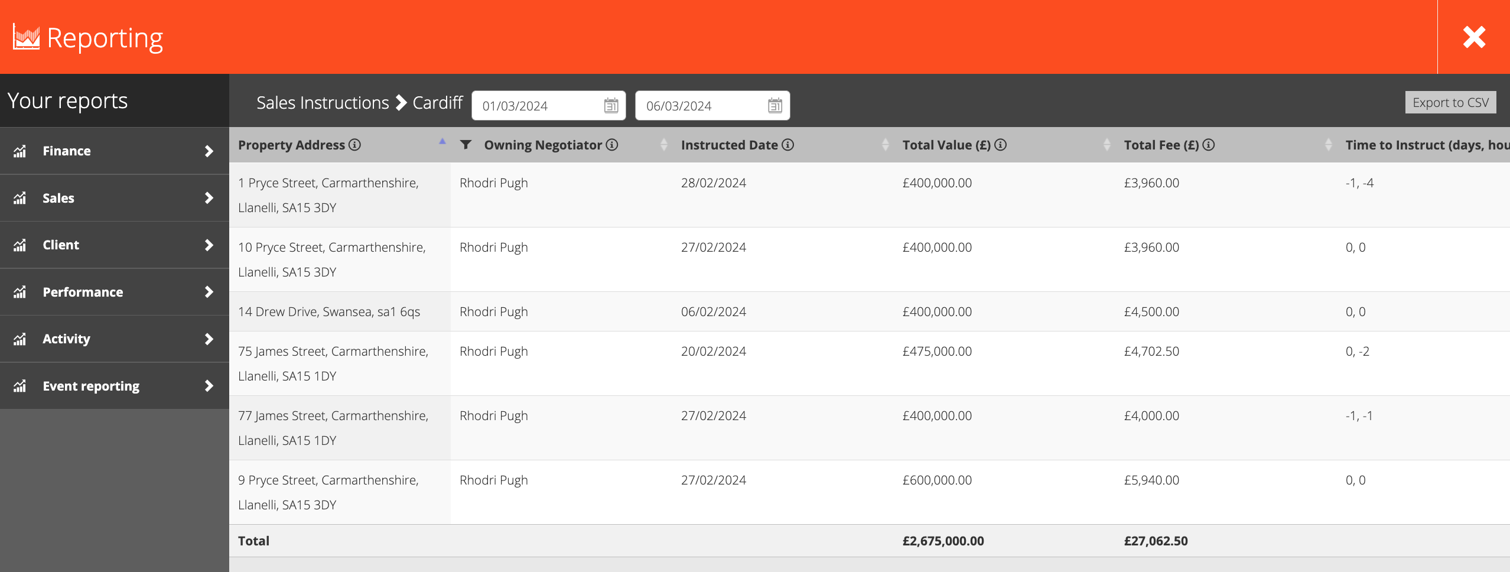Toggle sort arrows on Total Value column
The image size is (1510, 572).
click(1107, 145)
